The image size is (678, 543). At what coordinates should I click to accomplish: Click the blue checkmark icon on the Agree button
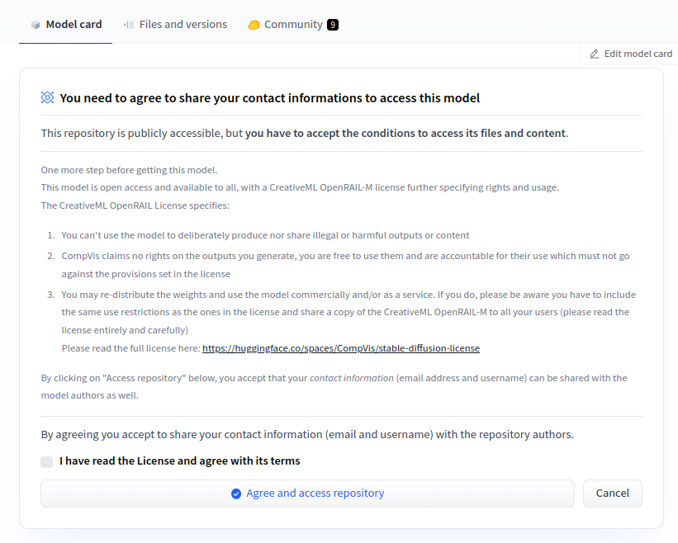click(x=236, y=493)
